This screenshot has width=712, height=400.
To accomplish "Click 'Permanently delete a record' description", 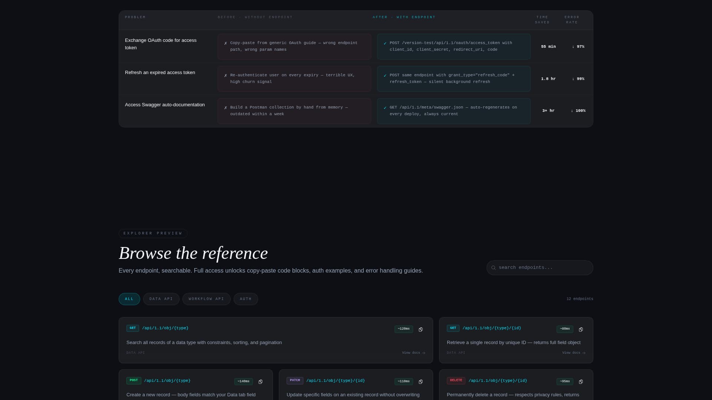I will 513,395.
